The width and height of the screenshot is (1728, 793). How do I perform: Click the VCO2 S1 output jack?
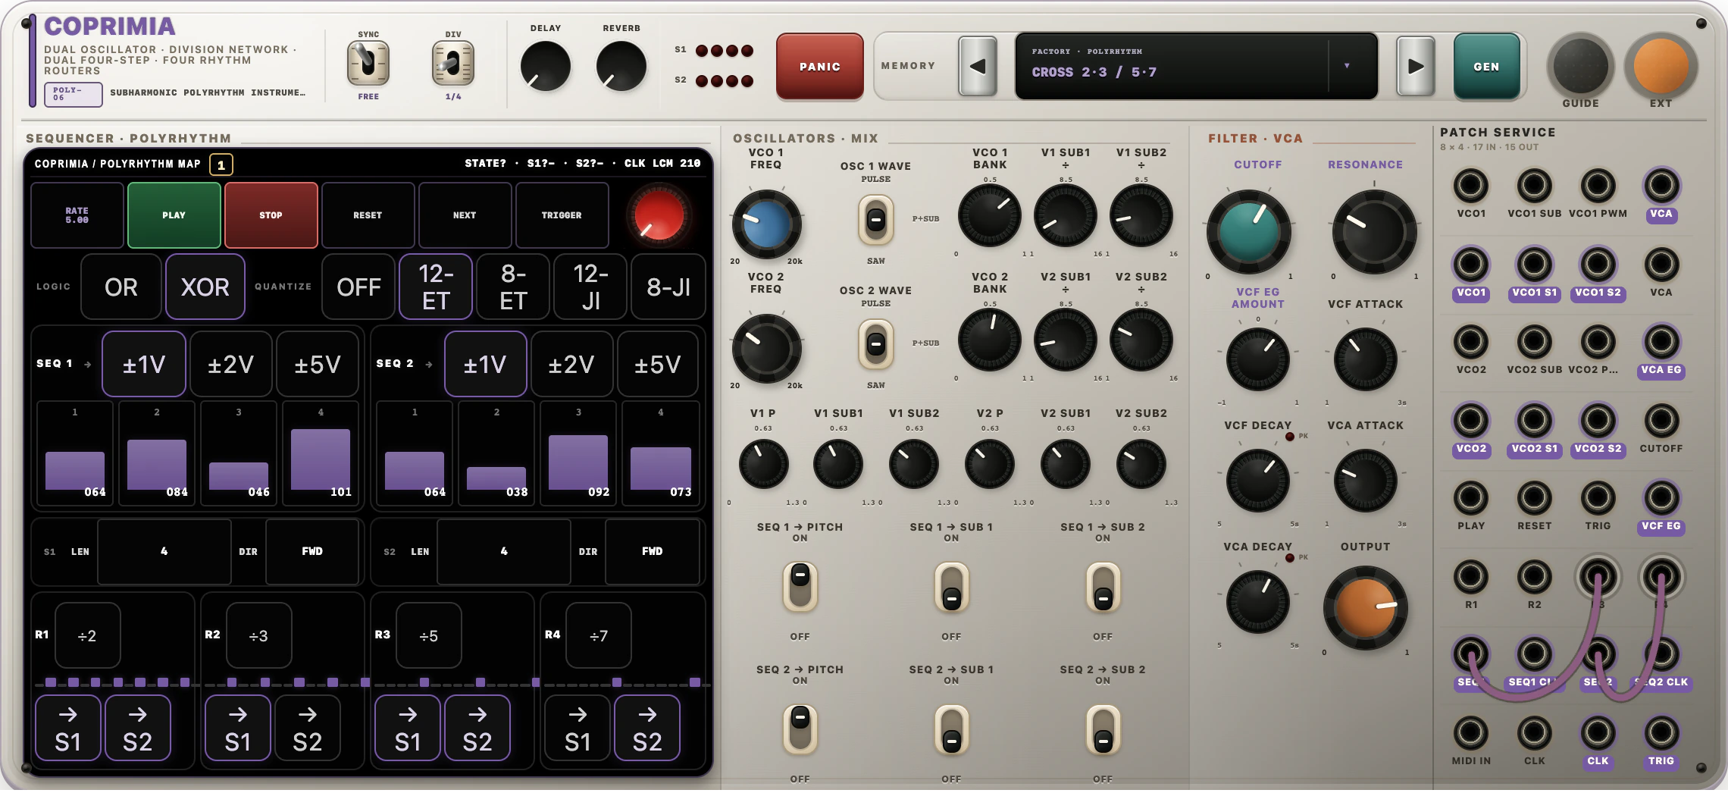[x=1534, y=420]
